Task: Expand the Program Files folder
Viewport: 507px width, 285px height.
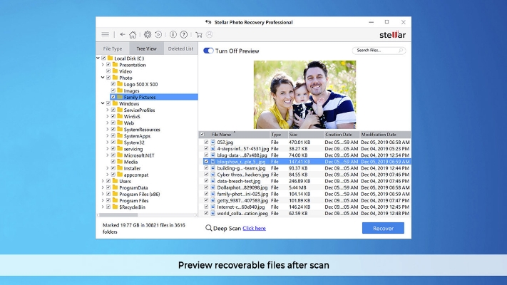Action: tap(103, 200)
